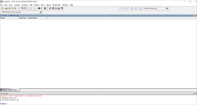197x105 pixels.
Task: Open the Add menu
Action: pos(31,5)
